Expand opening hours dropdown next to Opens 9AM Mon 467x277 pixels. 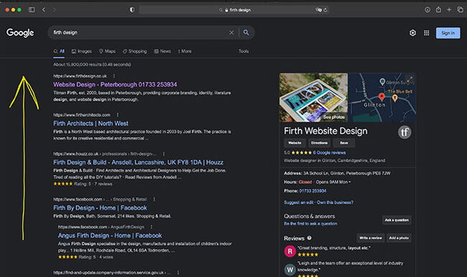coord(349,182)
